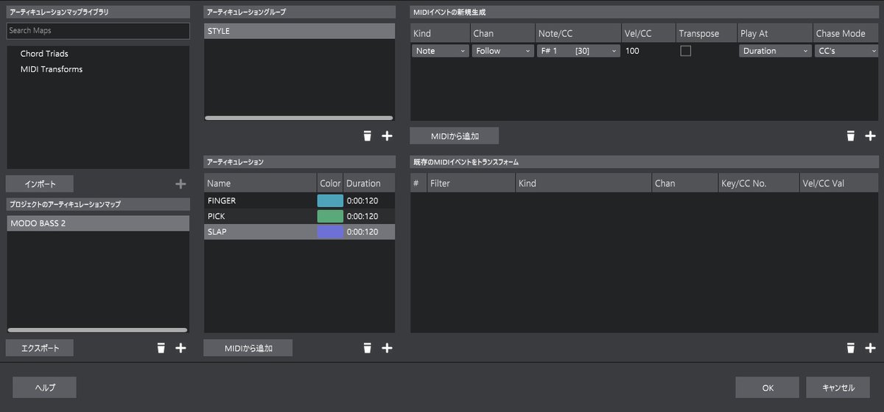Click MIDIから追加 under the MIDI event generation table
Viewport: 884px width, 412px height.
coord(455,136)
